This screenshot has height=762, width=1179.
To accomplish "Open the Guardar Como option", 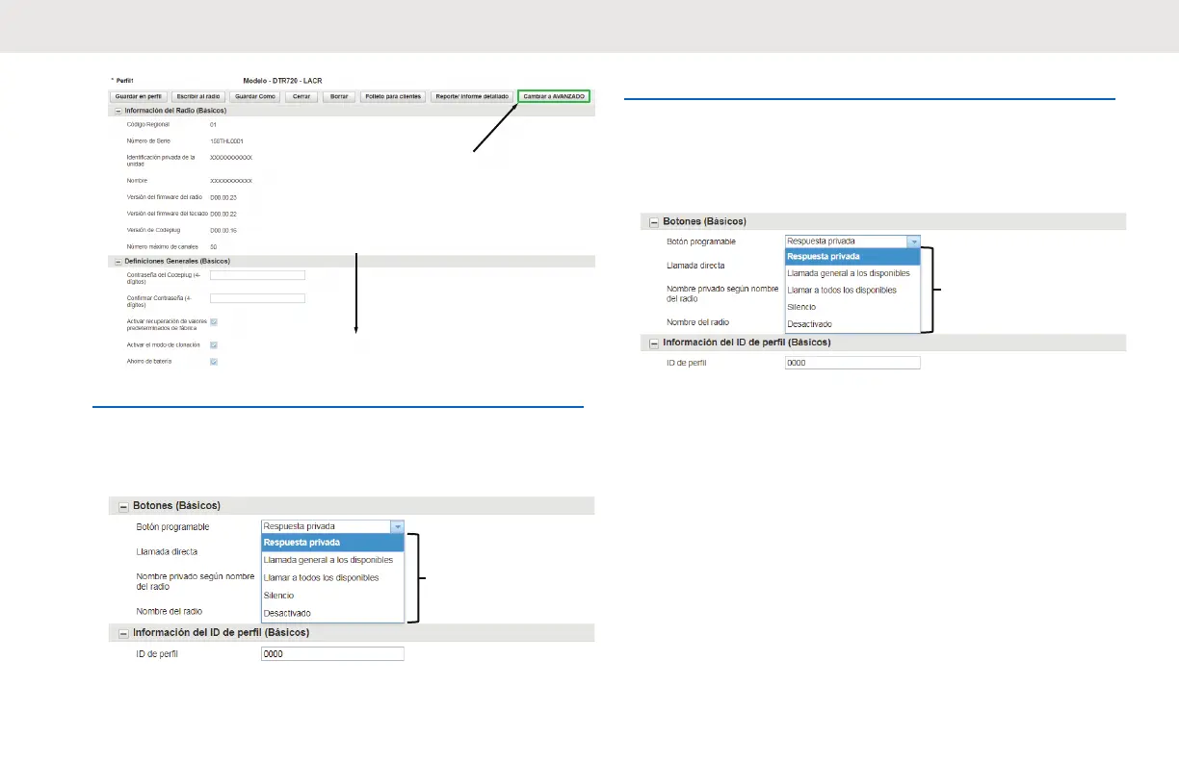I will (253, 97).
